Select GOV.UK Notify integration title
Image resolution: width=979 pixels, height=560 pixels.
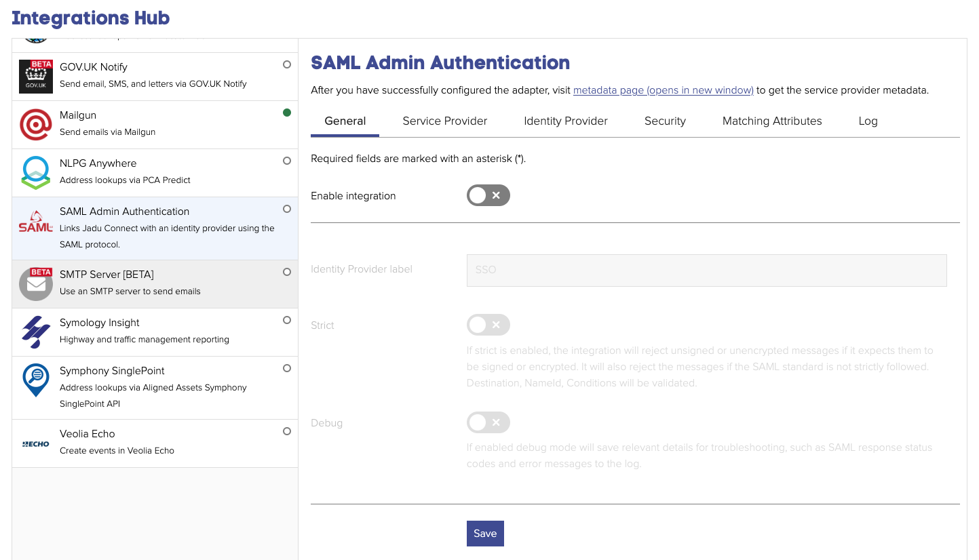point(94,66)
